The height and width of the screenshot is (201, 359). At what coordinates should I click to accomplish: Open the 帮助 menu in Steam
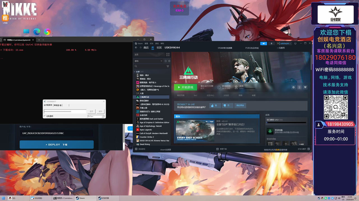162,44
